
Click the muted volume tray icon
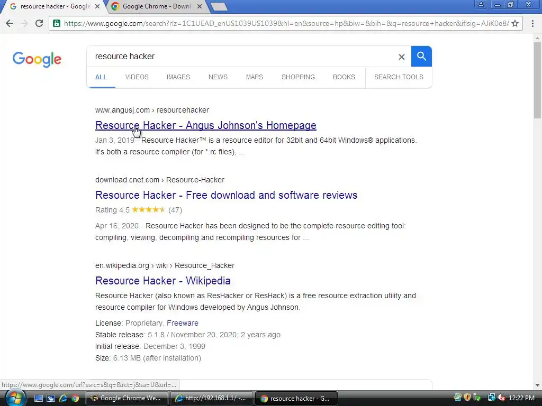tap(501, 398)
